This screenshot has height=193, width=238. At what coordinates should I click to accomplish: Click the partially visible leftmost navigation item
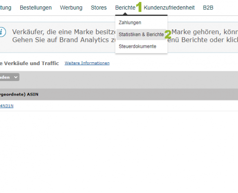point(6,8)
